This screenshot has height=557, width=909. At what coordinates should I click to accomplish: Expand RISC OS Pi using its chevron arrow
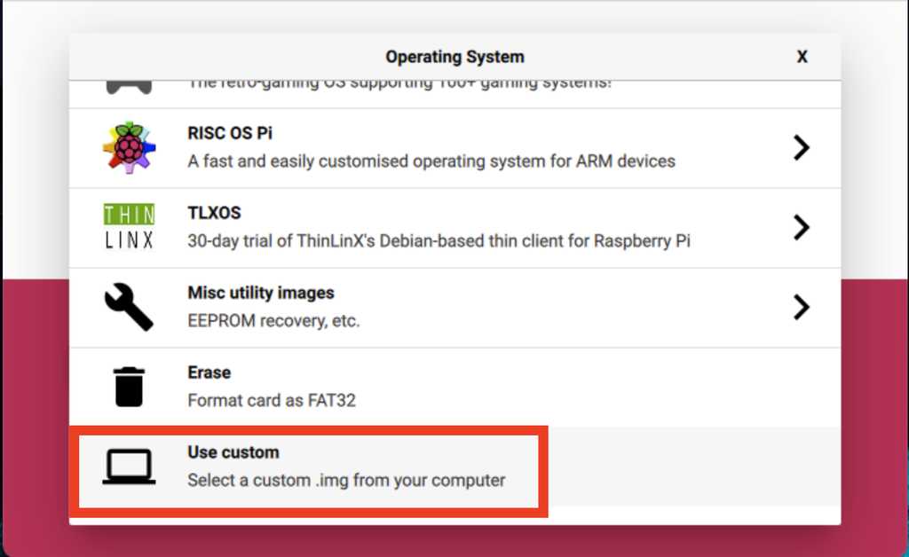(802, 147)
